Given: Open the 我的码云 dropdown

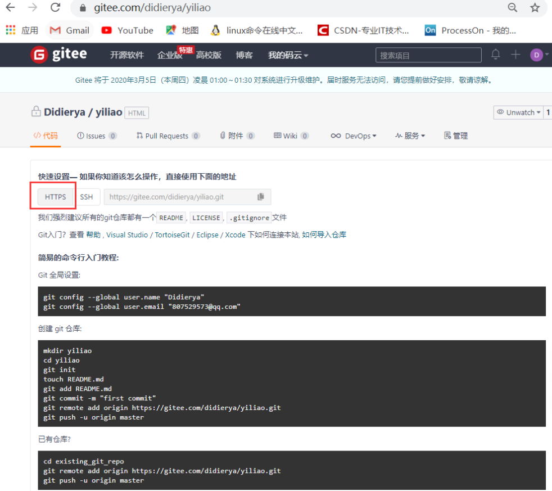Looking at the screenshot, I should tap(288, 55).
